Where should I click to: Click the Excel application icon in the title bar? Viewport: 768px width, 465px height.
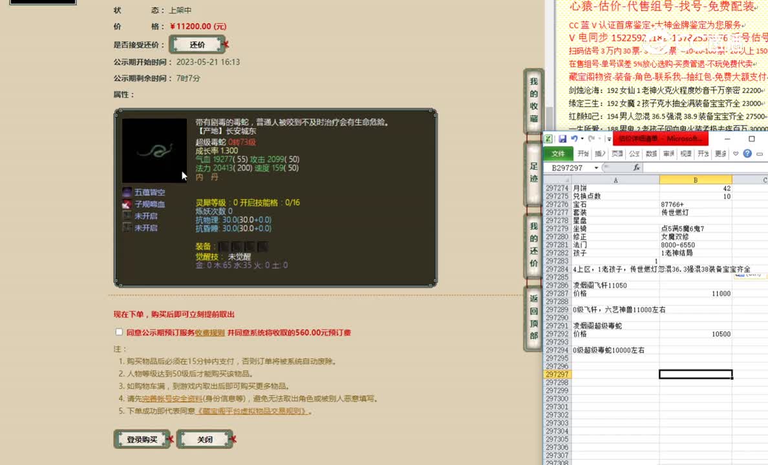pyautogui.click(x=548, y=139)
